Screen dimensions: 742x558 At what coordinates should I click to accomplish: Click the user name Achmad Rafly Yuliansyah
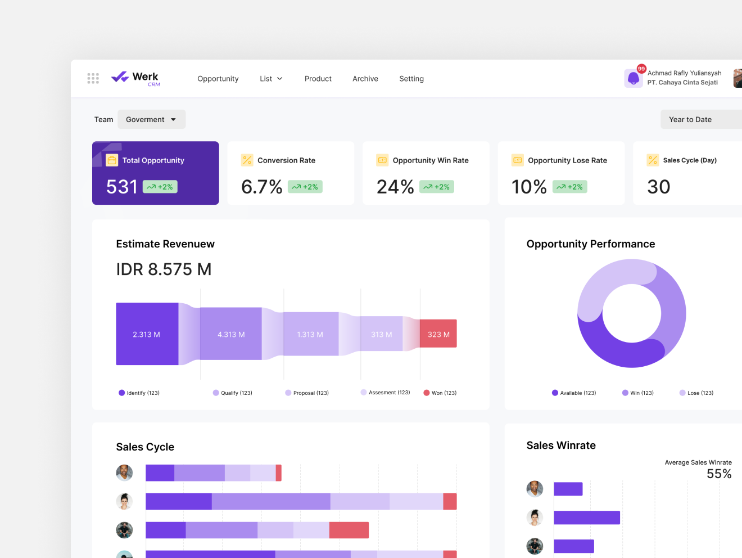tap(684, 73)
